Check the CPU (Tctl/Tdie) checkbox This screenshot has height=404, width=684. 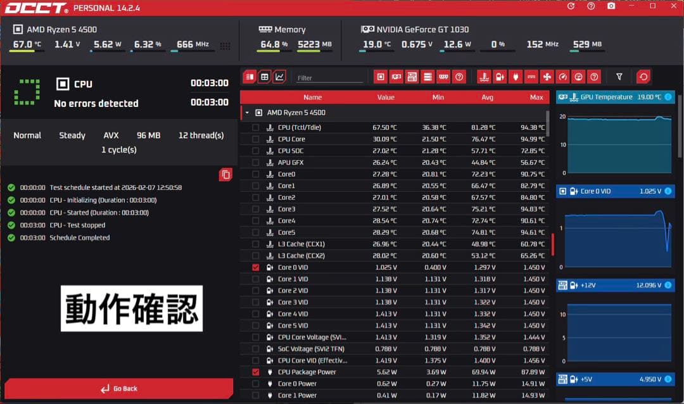click(256, 127)
